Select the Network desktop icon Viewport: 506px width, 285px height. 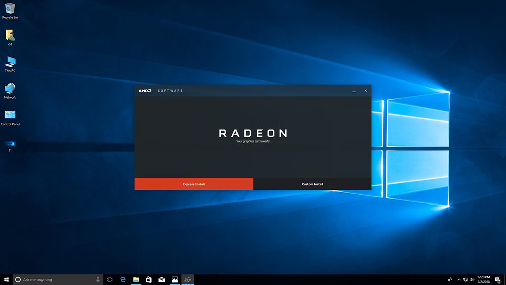(x=10, y=91)
